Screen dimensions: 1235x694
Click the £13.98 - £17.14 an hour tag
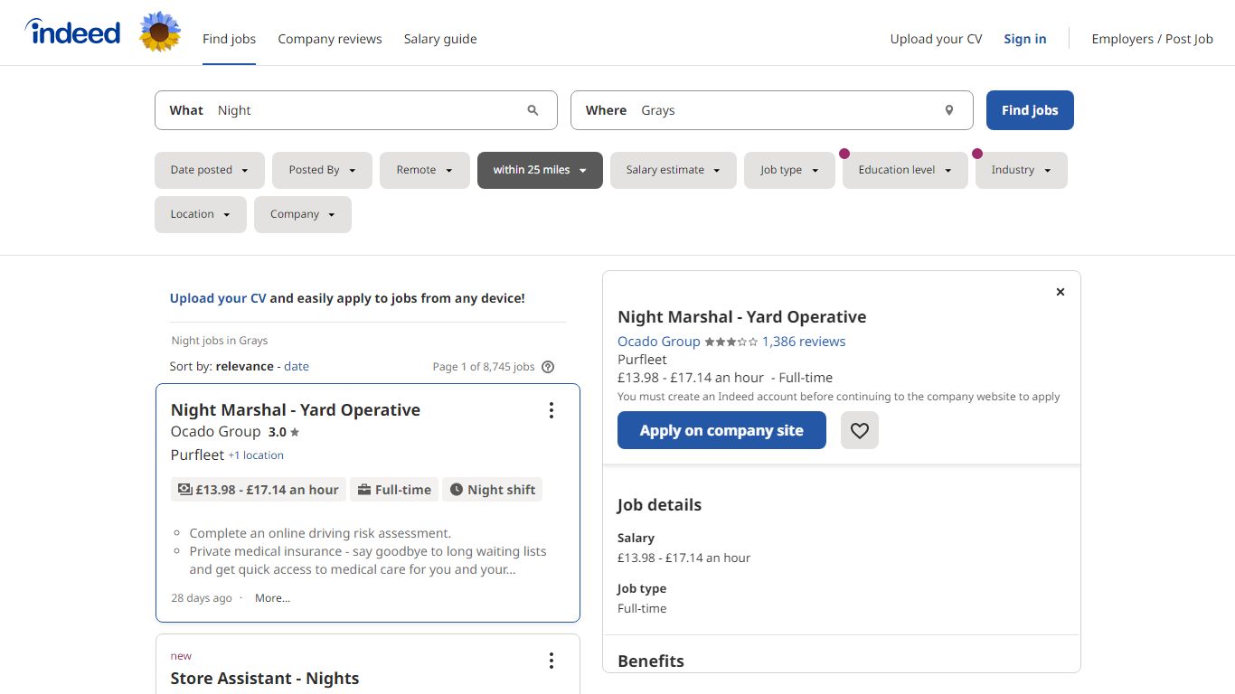[x=259, y=490]
